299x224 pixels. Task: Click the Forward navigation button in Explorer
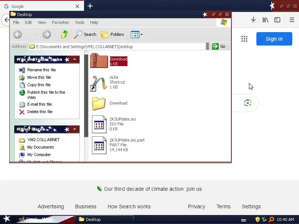(47, 34)
